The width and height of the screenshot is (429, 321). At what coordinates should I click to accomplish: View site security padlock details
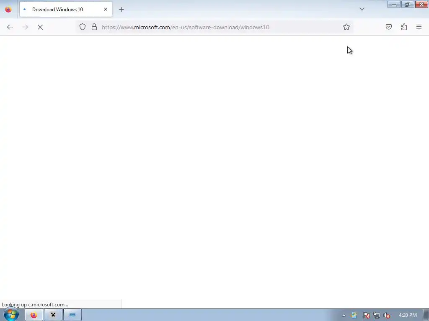(x=94, y=27)
